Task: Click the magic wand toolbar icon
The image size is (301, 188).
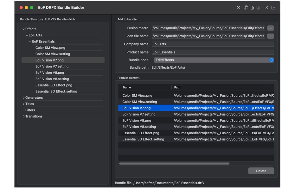Action: tap(266, 8)
